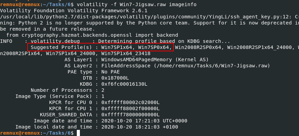The height and width of the screenshot is (136, 299).
Task: Click the KDBG address 0xf6fc00016130L
Action: (x=124, y=84)
